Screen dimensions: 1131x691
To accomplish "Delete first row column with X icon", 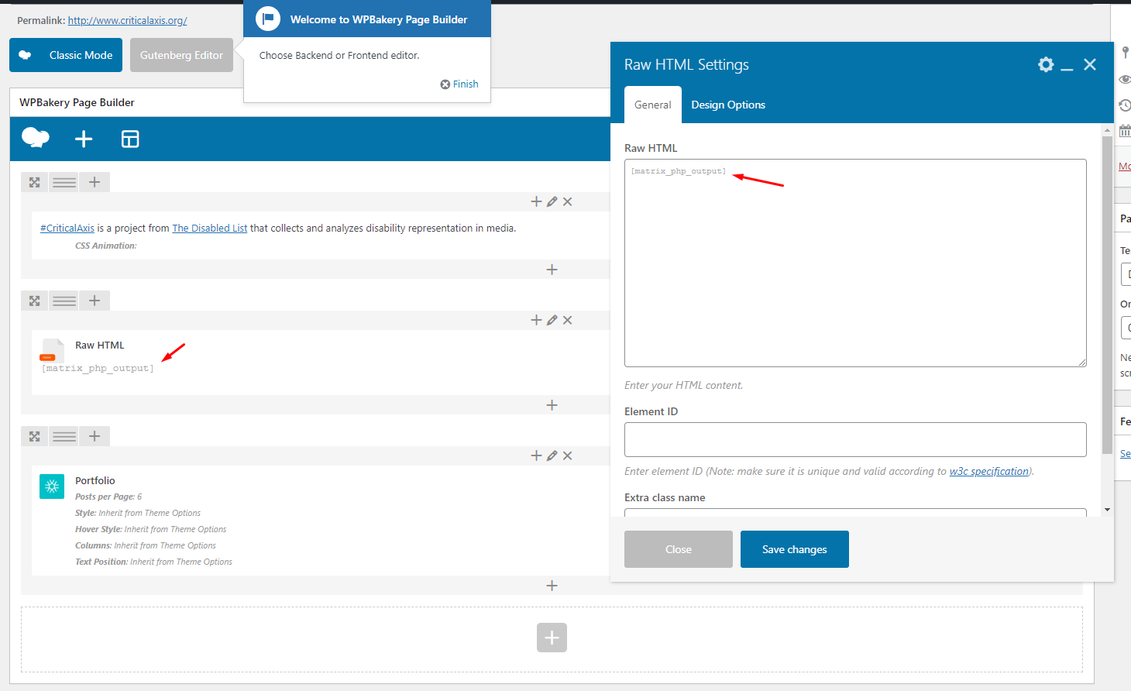I will coord(568,201).
